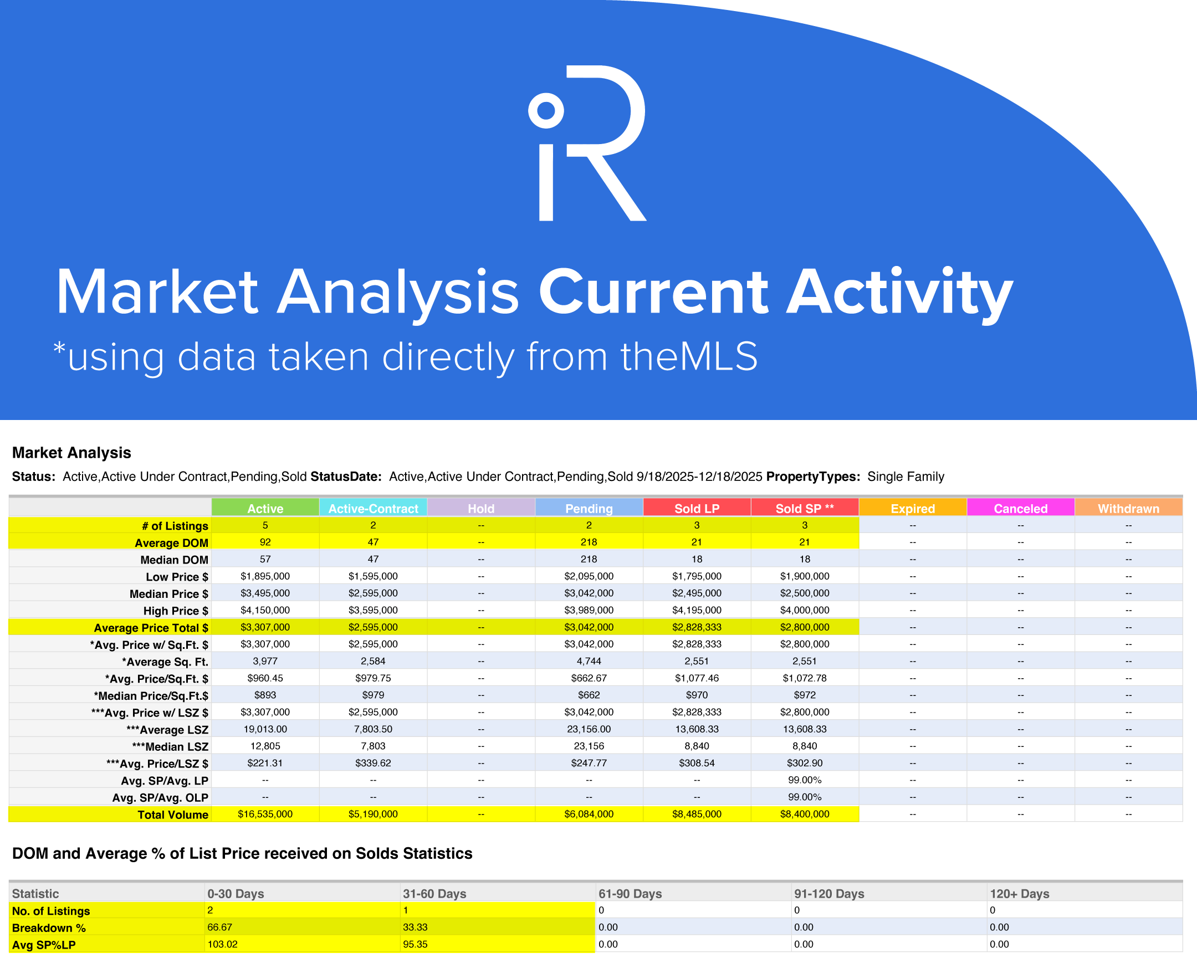The image size is (1197, 968).
Task: Click the 103.02 Avg SP%LP cell
Action: 222,944
